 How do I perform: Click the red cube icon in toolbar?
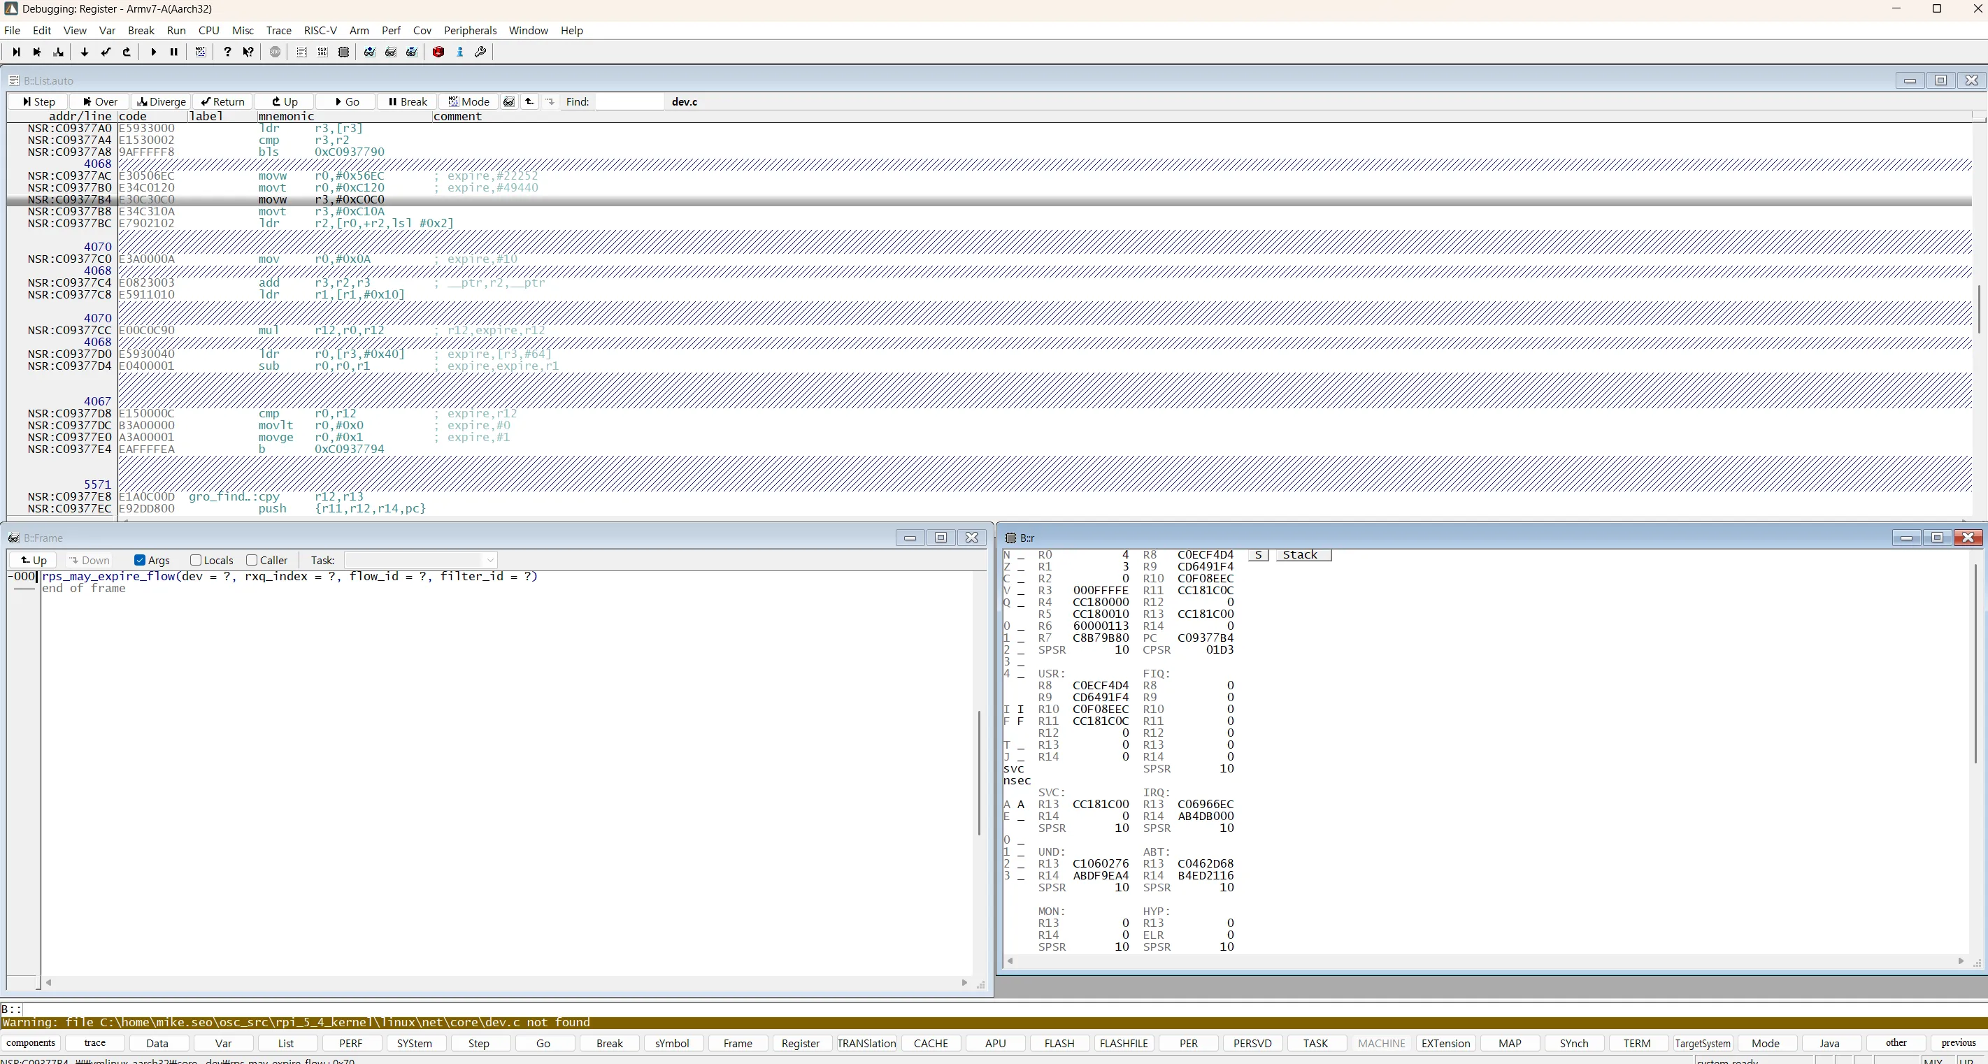pos(438,52)
